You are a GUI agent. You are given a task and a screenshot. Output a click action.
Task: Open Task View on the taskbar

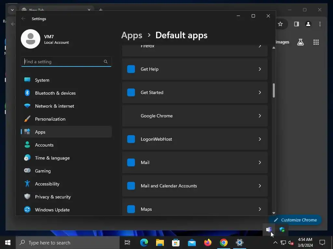tap(127, 243)
